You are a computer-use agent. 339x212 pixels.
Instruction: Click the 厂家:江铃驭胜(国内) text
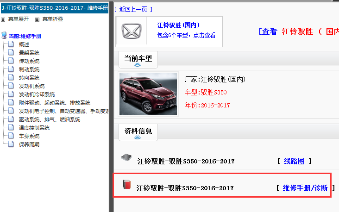(x=215, y=79)
